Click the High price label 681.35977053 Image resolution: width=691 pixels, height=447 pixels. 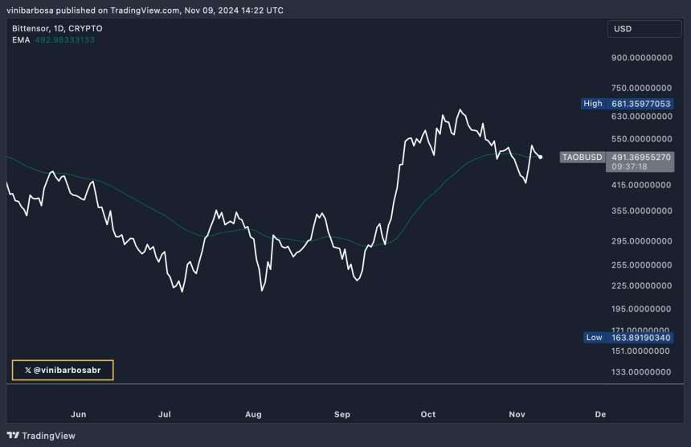[640, 103]
